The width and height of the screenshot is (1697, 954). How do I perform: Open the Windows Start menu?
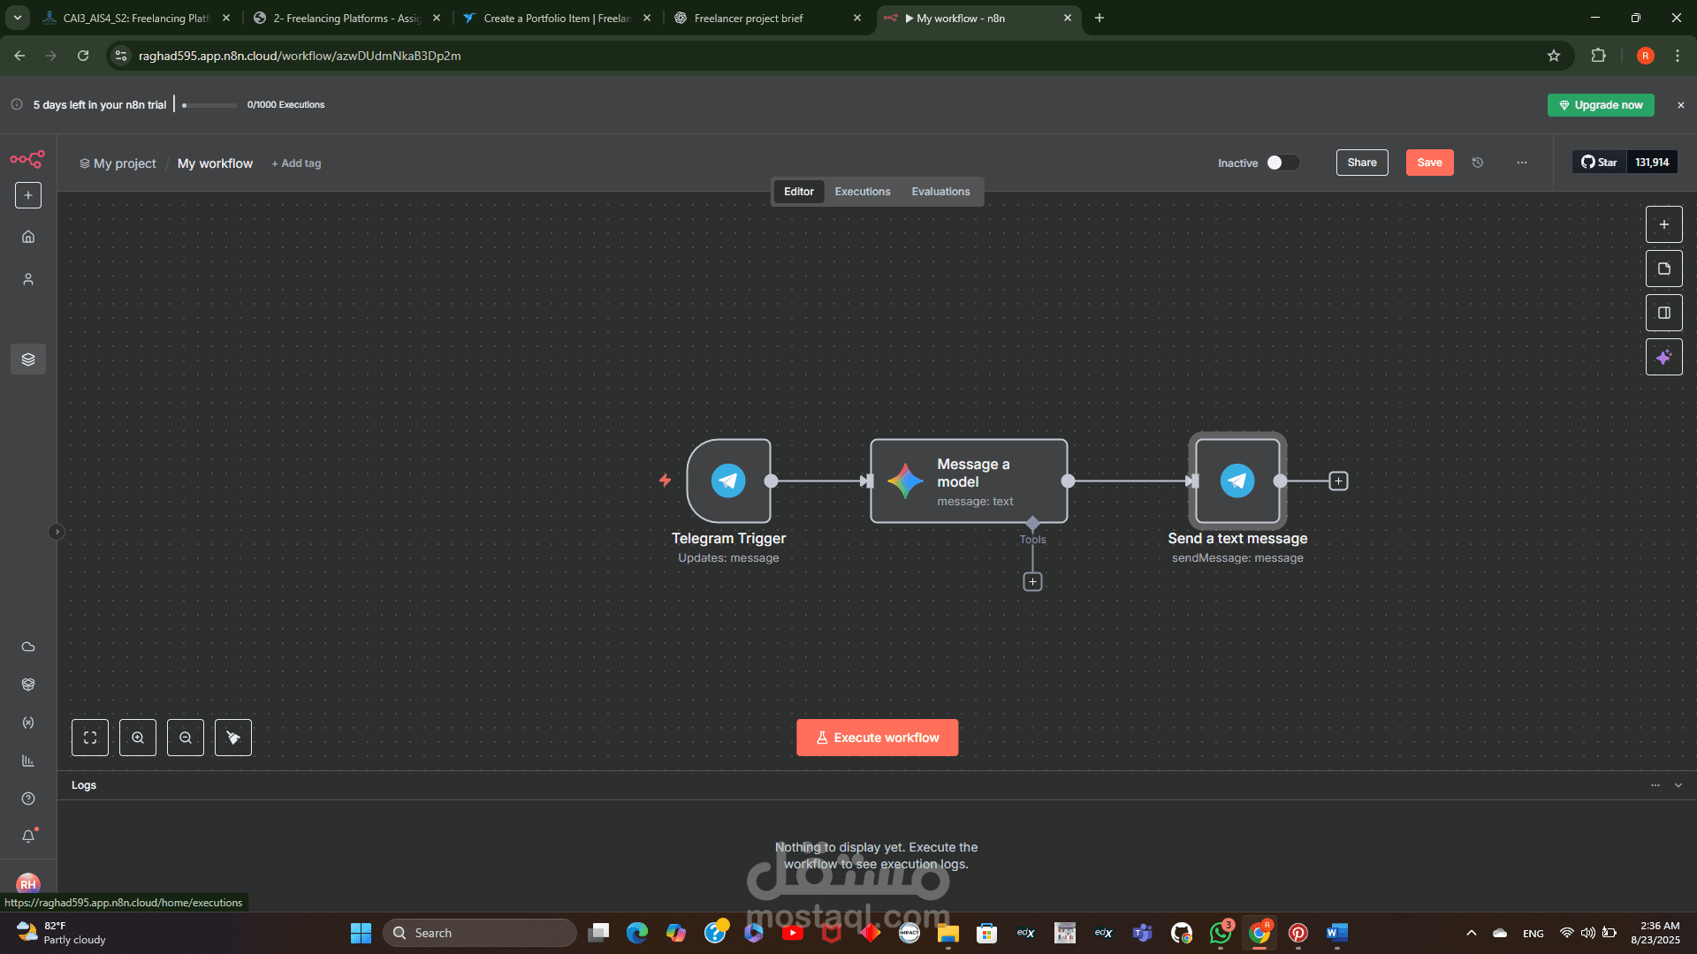[x=361, y=933]
